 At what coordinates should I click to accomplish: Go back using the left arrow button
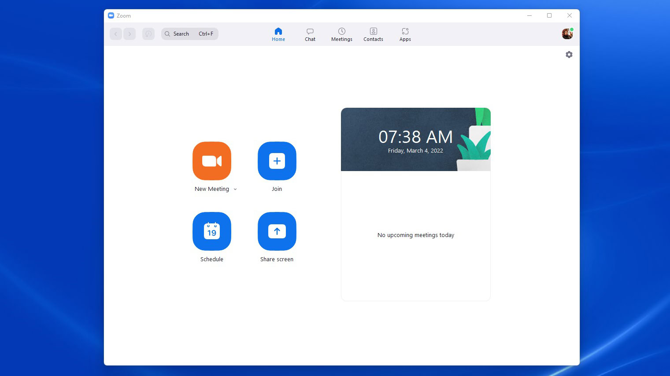click(116, 34)
